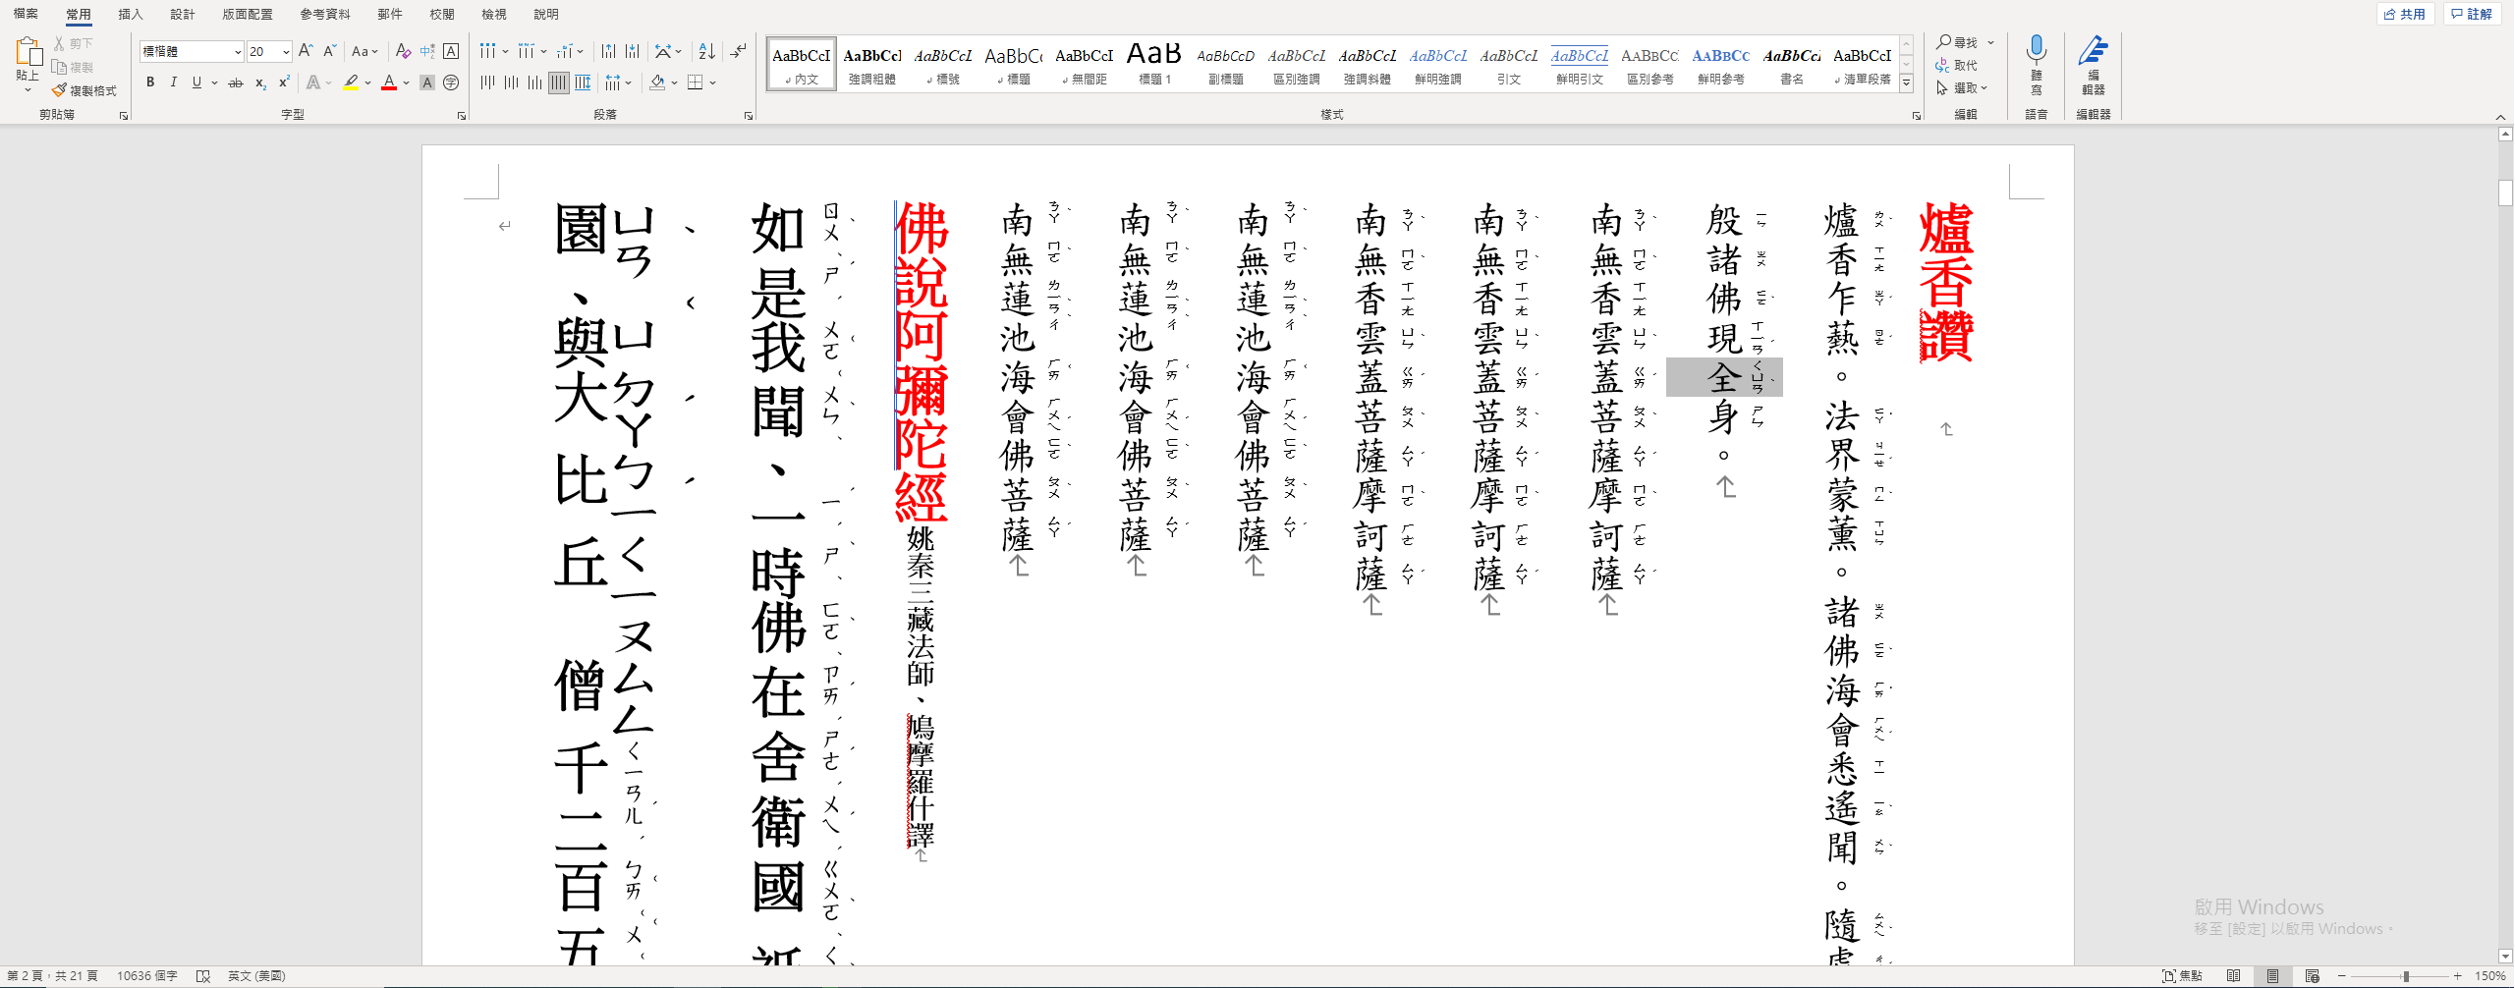Open the phonetic guide (中 with bopomofo) tool
Image resolution: width=2515 pixels, height=988 pixels.
click(x=427, y=51)
